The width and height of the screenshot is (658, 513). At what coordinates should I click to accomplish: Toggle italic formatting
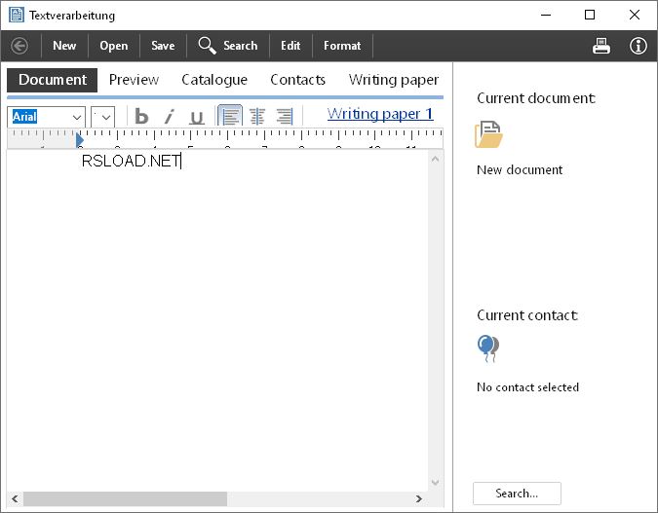tap(169, 117)
